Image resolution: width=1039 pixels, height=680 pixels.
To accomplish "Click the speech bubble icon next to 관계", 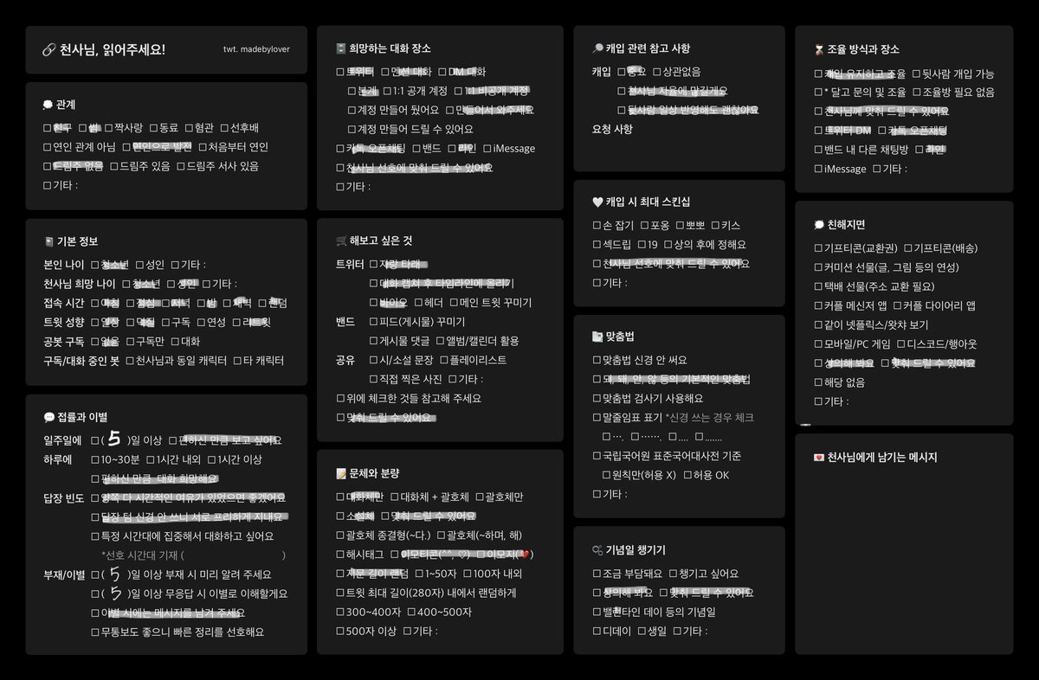I will tap(48, 104).
